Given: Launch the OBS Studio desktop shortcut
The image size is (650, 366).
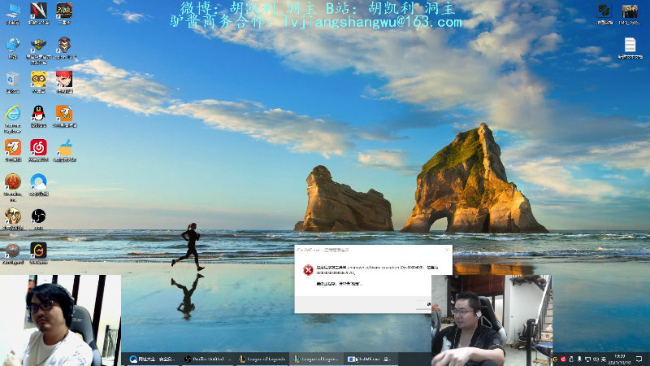Looking at the screenshot, I should (x=38, y=219).
